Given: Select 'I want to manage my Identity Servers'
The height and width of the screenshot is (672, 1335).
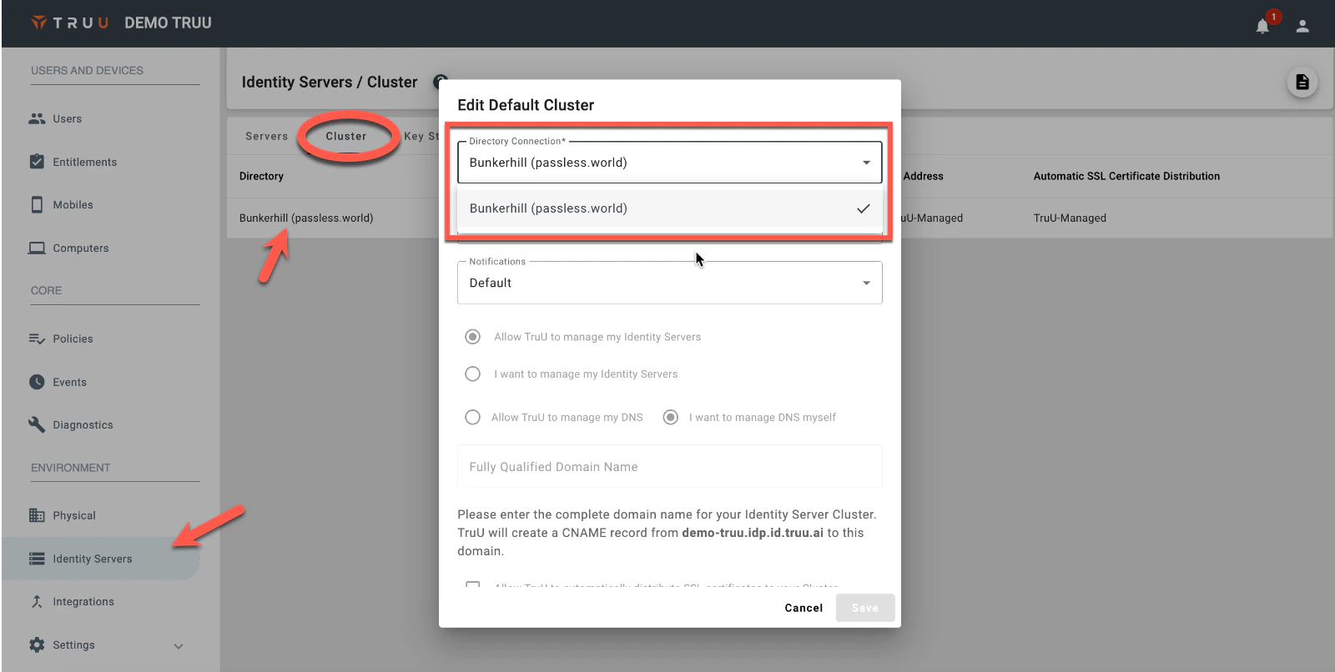Looking at the screenshot, I should 472,374.
